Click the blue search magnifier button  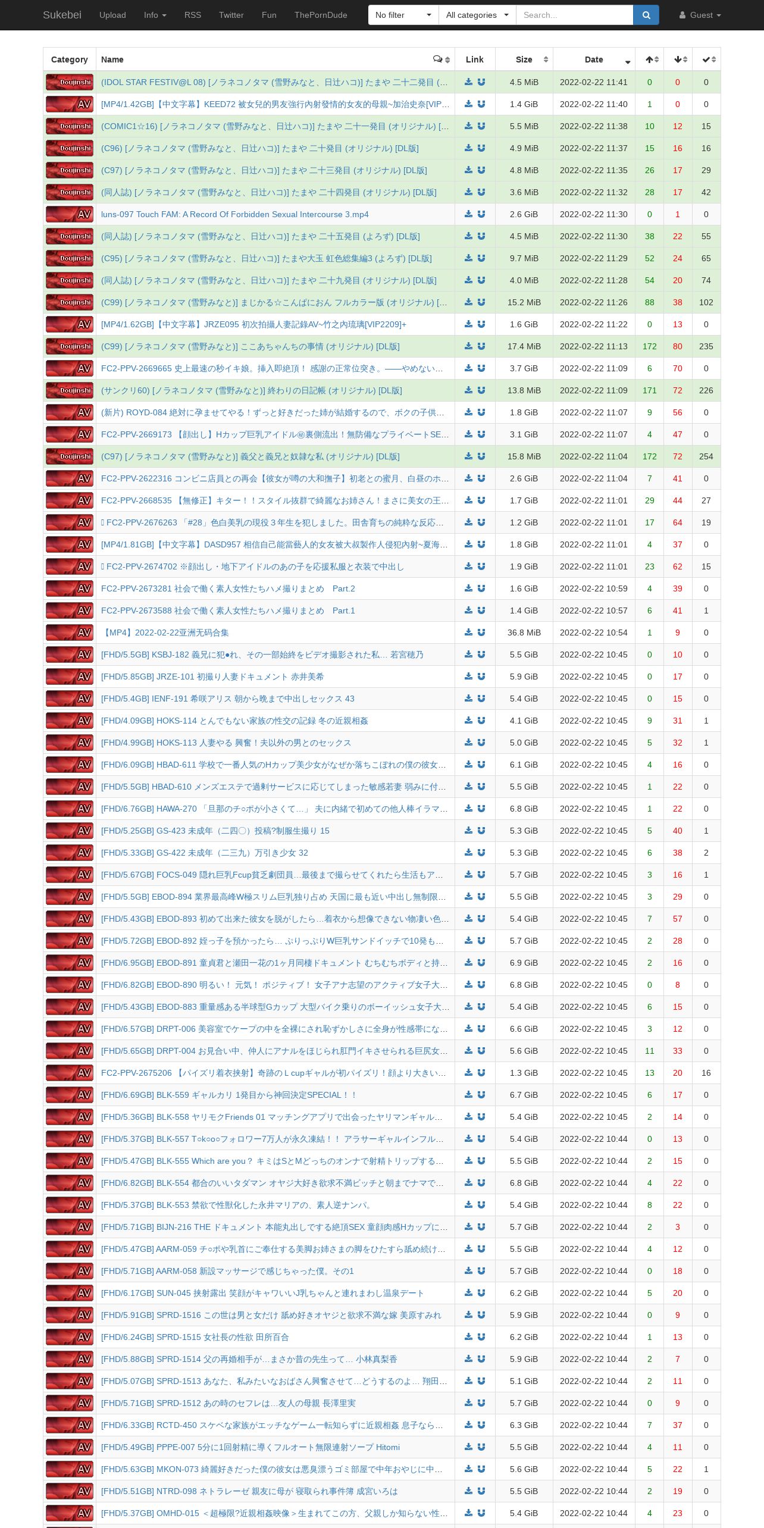coord(646,15)
